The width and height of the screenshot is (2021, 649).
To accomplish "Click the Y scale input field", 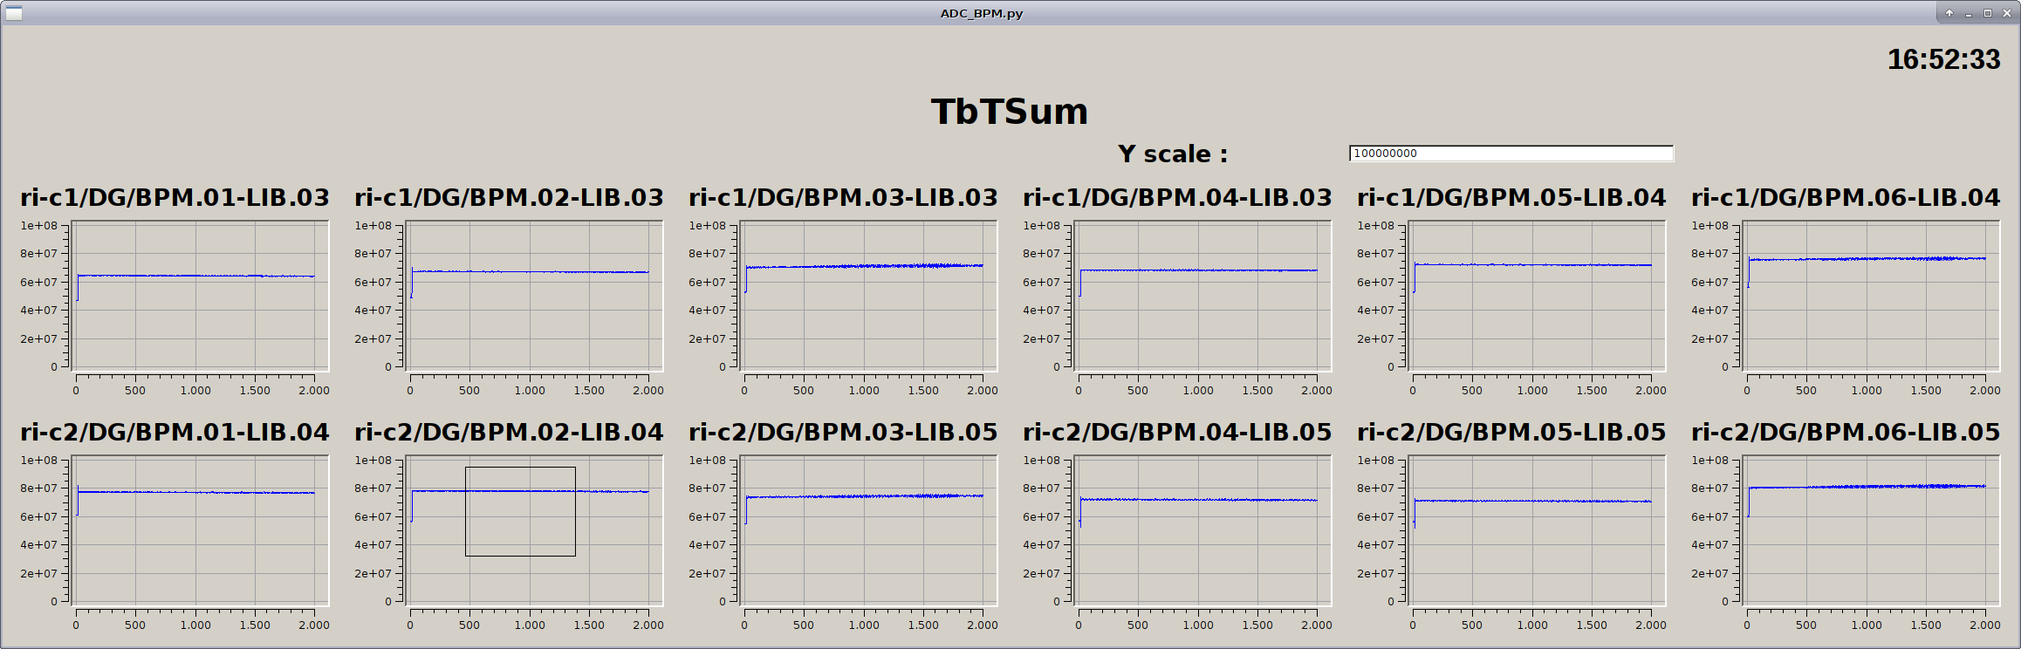I will [1511, 154].
